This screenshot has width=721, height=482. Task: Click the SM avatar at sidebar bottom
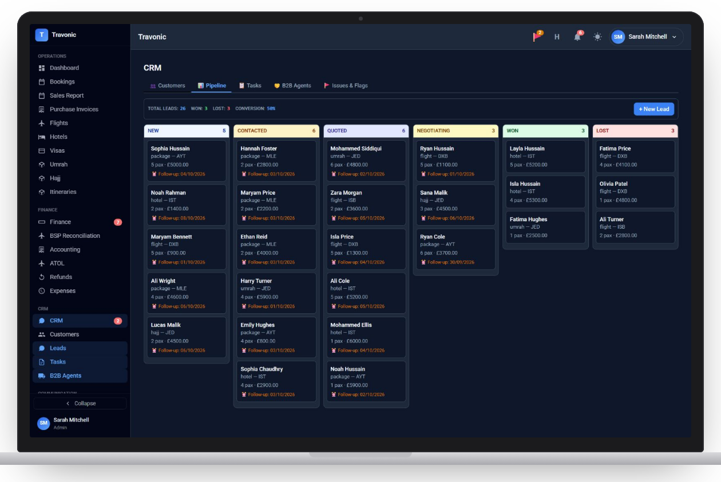point(43,423)
